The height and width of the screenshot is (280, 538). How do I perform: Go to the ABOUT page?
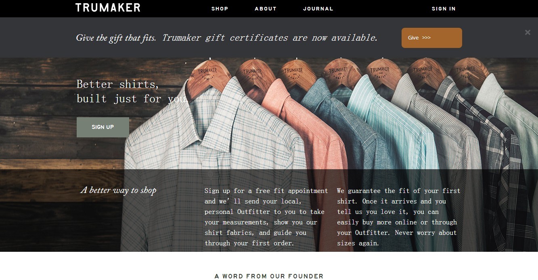[x=266, y=8]
